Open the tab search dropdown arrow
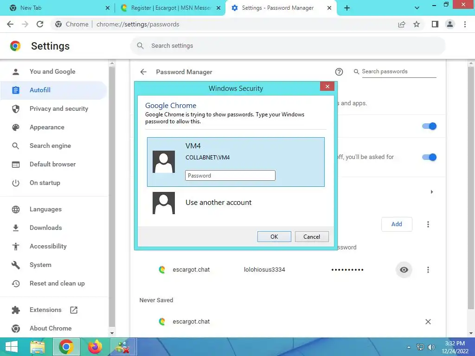The width and height of the screenshot is (475, 356). 417,8
